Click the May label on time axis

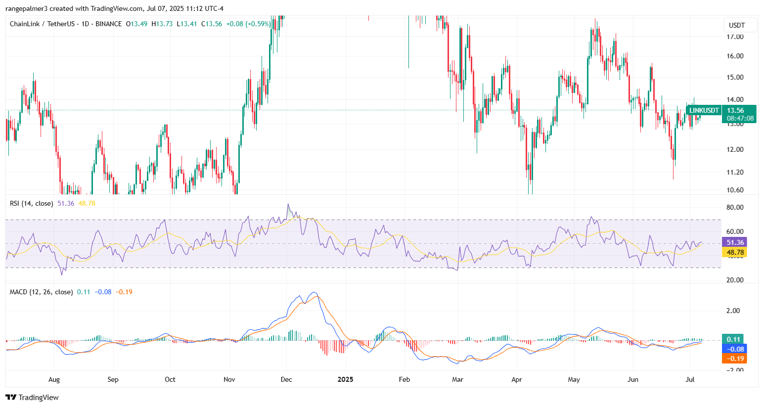click(574, 379)
